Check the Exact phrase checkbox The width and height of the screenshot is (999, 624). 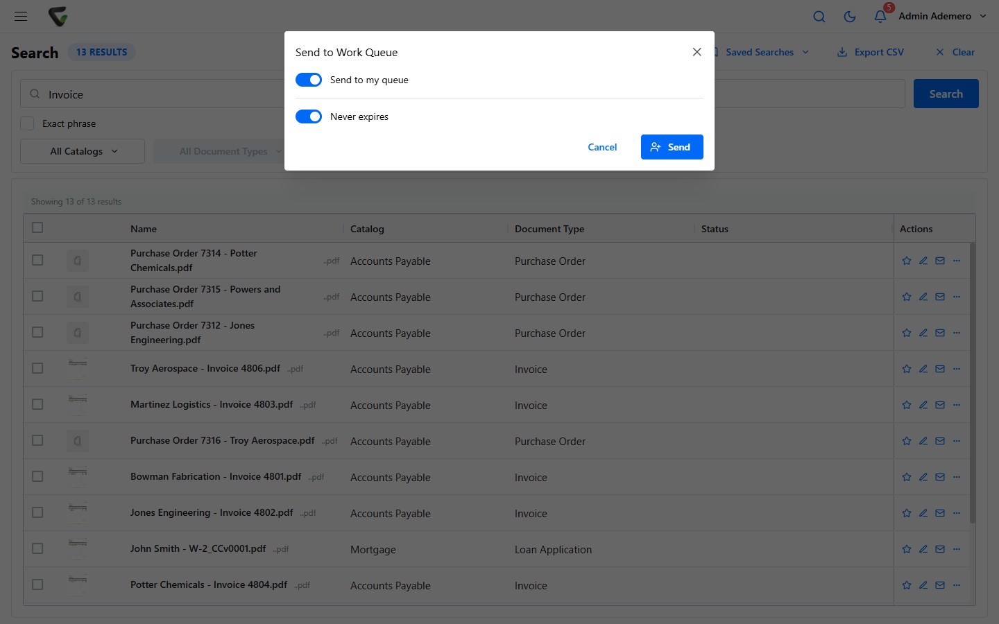coord(27,123)
